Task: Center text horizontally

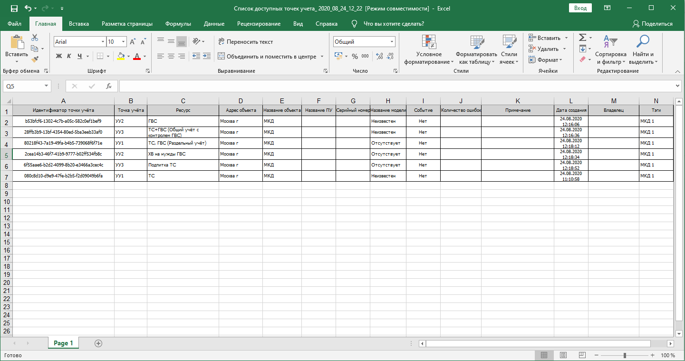Action: coord(171,56)
